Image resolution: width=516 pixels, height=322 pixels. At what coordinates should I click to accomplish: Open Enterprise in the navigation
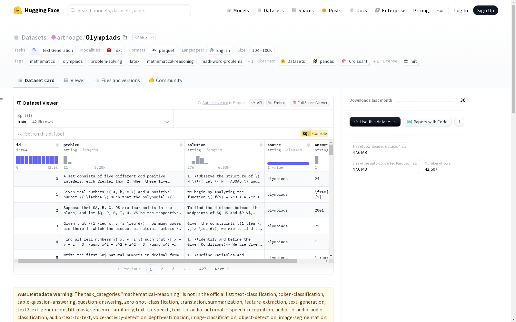[x=390, y=10]
